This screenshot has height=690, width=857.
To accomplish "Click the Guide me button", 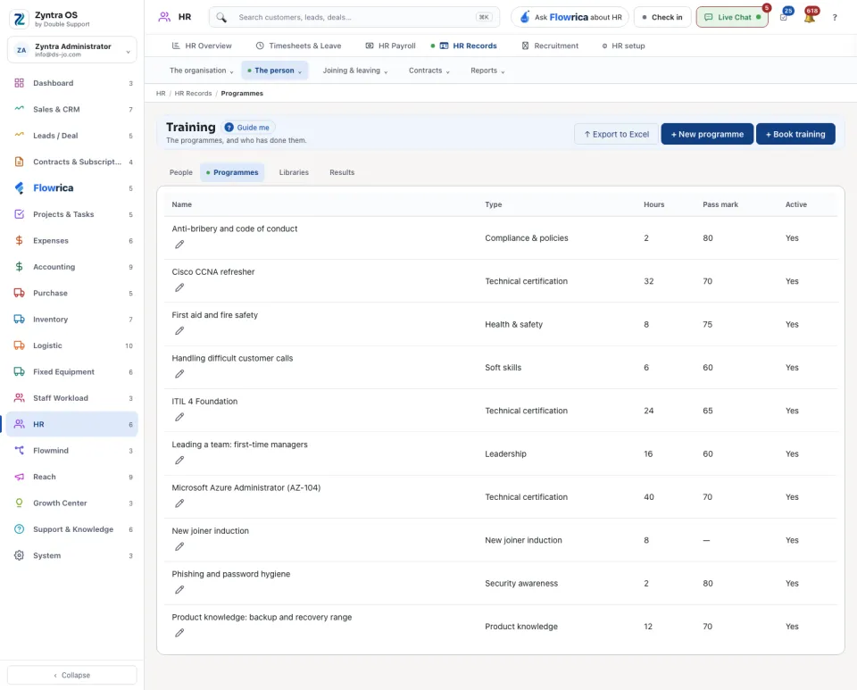I will (247, 128).
